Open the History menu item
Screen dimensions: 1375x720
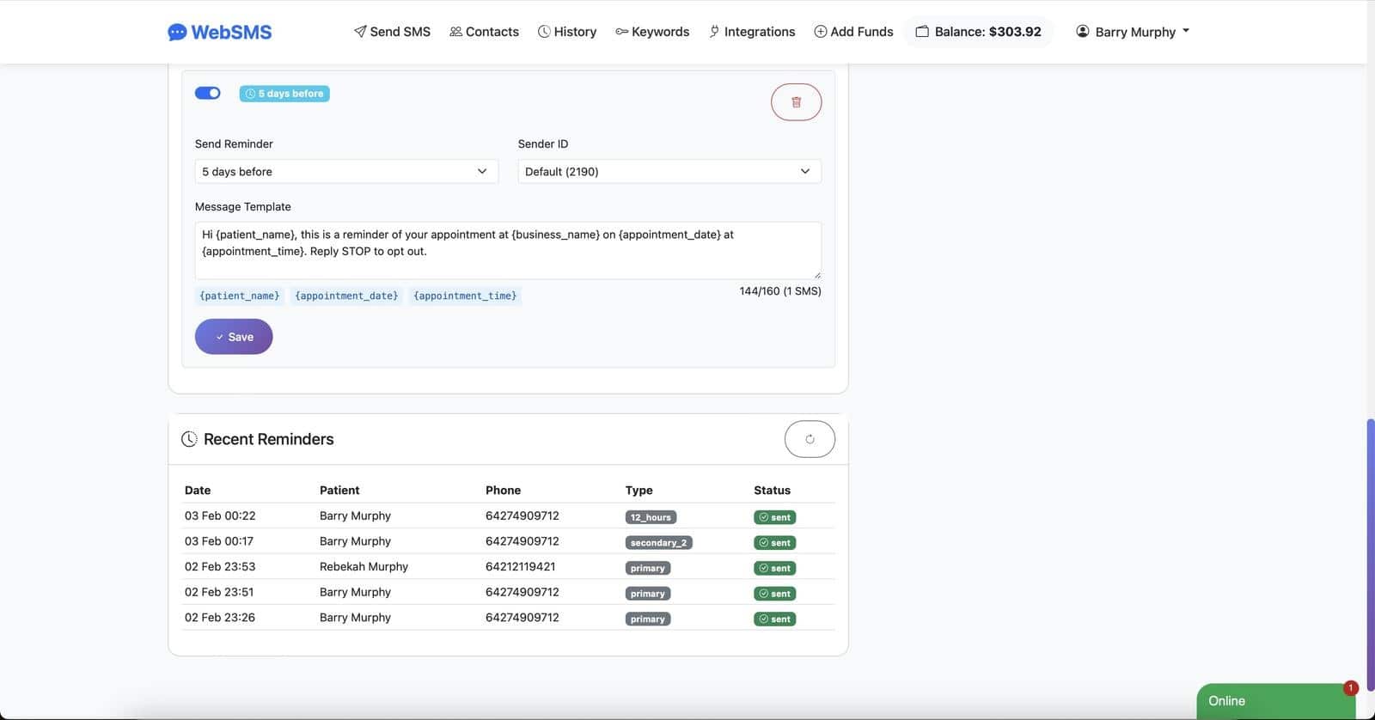(567, 32)
